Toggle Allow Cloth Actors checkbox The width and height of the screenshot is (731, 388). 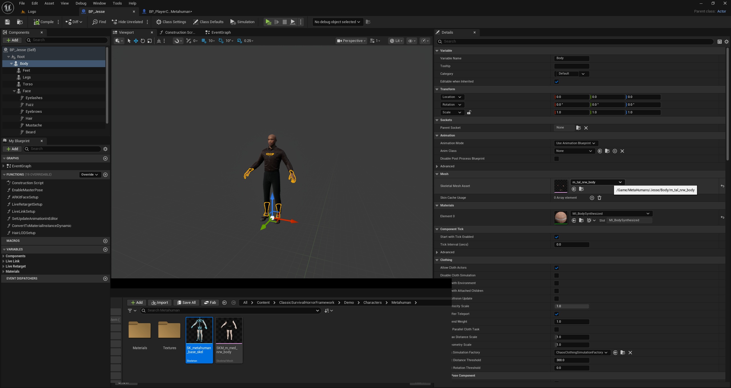[x=557, y=268]
